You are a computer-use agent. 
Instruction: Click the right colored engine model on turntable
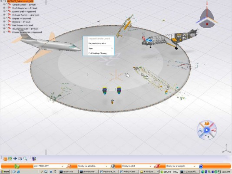click(119, 90)
